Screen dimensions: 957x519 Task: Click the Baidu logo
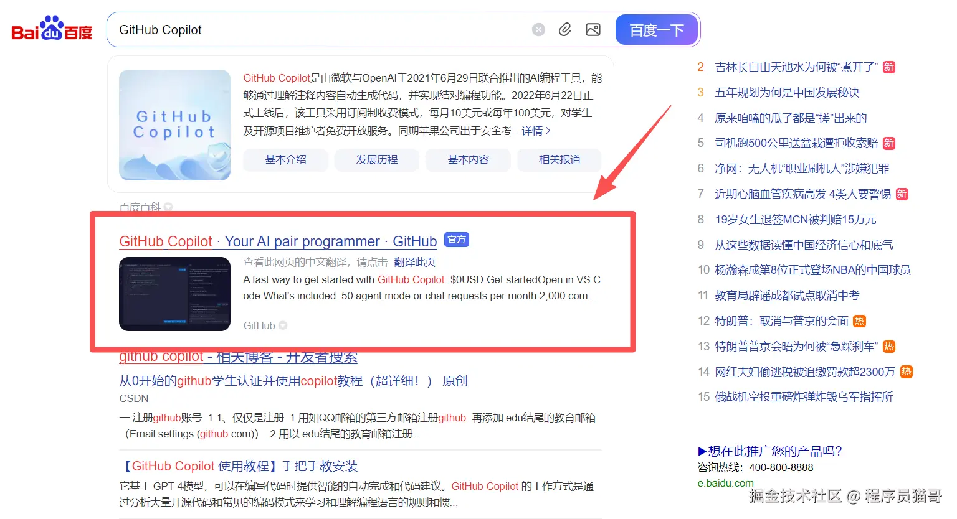pyautogui.click(x=52, y=29)
